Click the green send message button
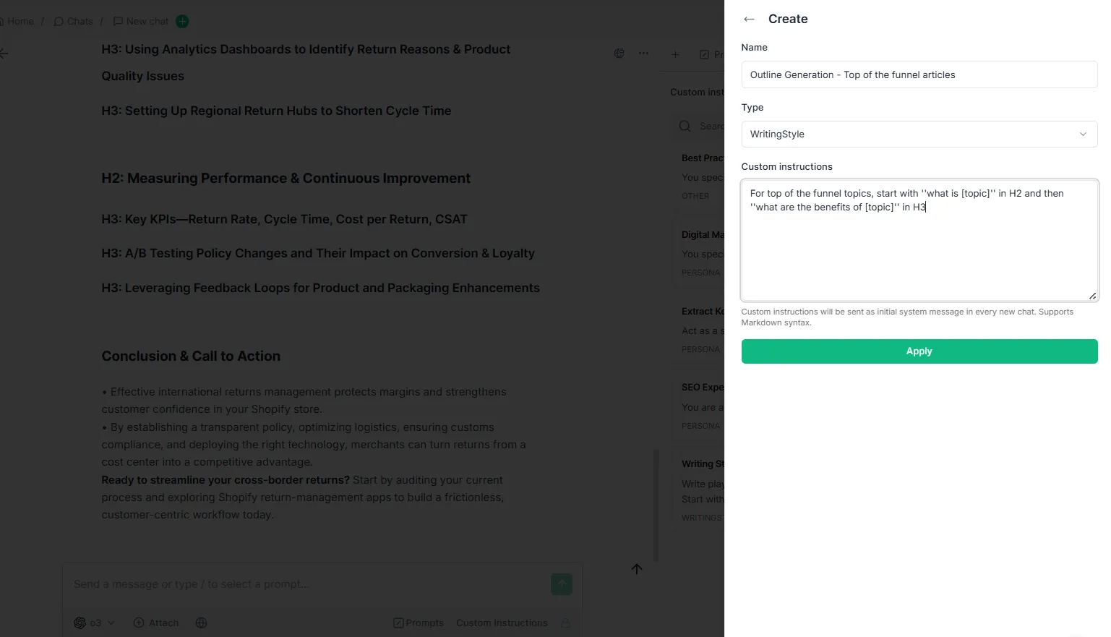Screen dimensions: 1111x637 pyautogui.click(x=562, y=584)
